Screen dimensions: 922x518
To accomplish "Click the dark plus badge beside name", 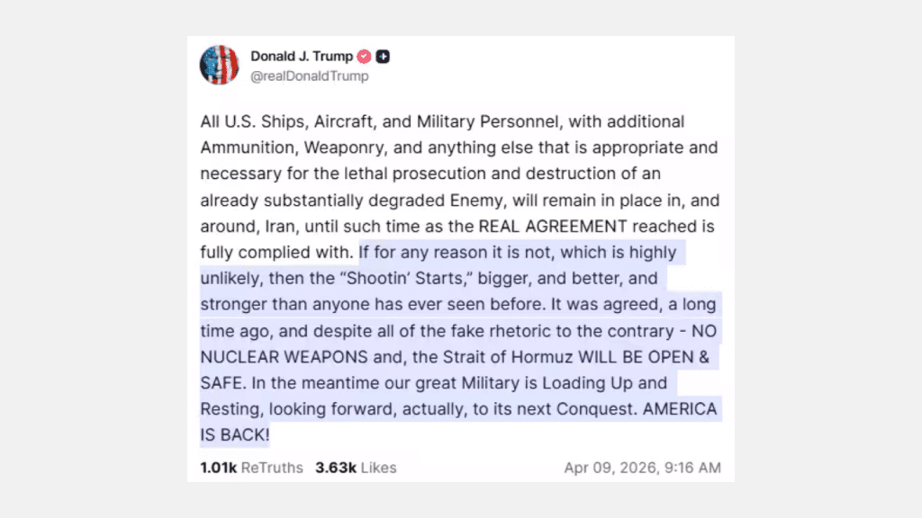I will coord(383,57).
